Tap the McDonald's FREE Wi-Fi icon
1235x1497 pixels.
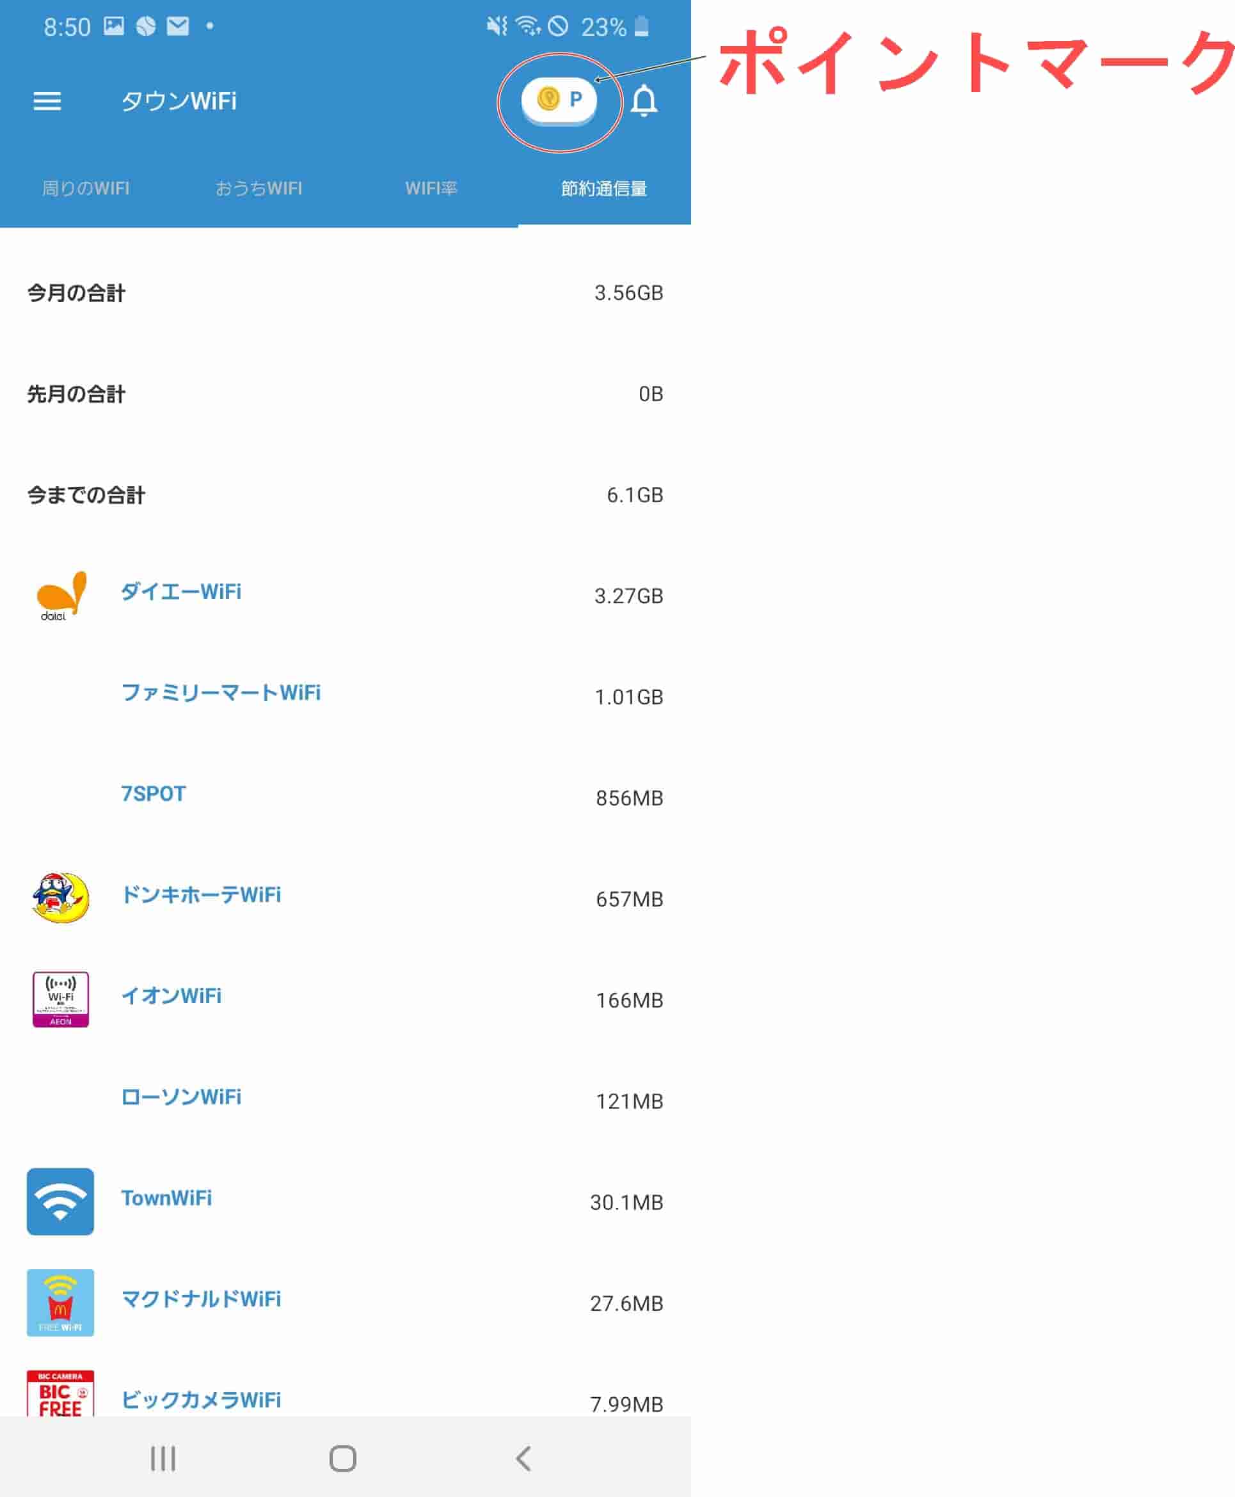point(60,1302)
